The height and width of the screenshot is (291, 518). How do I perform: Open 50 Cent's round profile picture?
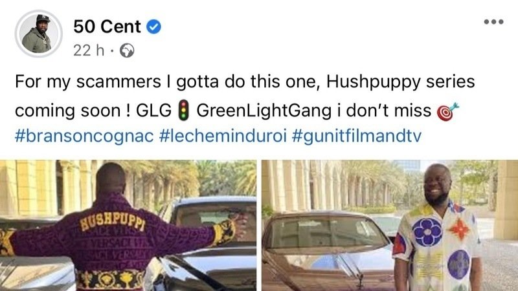tap(39, 34)
